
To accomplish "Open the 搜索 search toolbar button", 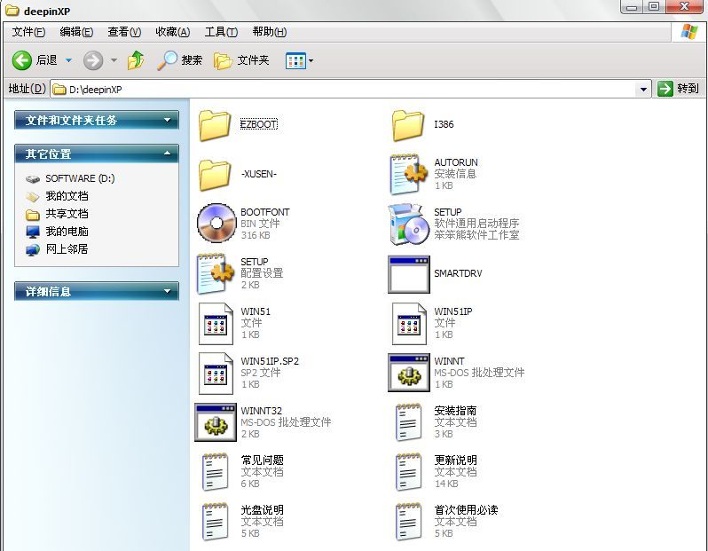I will point(180,60).
